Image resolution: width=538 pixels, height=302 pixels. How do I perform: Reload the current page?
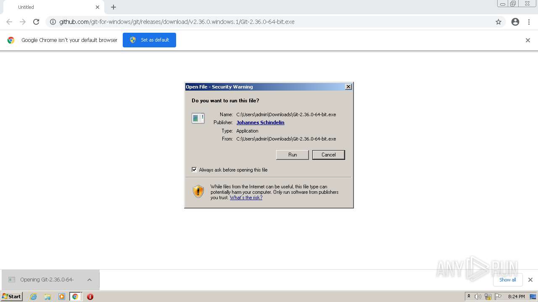(36, 22)
